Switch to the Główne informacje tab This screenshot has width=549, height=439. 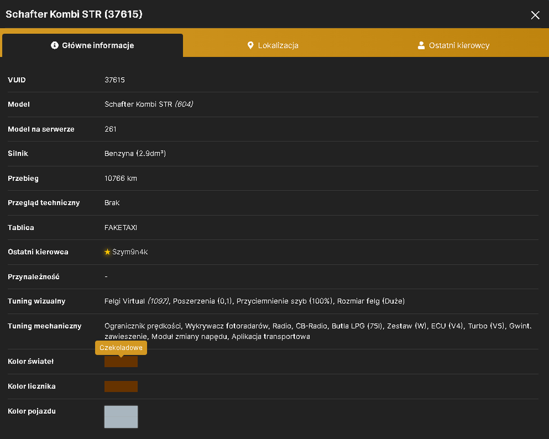pos(93,46)
